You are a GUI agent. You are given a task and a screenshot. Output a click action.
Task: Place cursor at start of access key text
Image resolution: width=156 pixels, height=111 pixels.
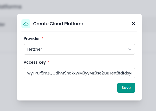28,73
